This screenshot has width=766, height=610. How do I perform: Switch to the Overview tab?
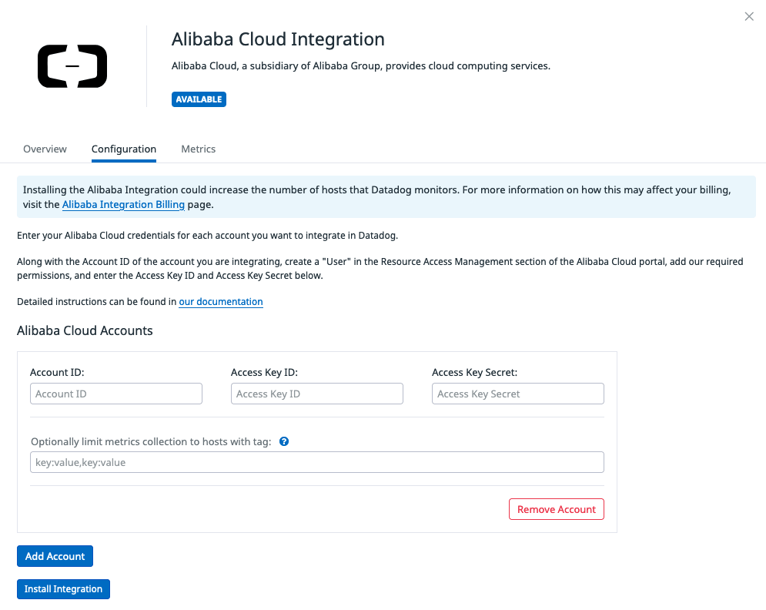click(x=45, y=149)
